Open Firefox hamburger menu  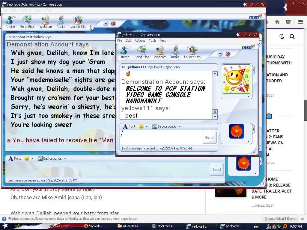pyautogui.click(x=301, y=22)
